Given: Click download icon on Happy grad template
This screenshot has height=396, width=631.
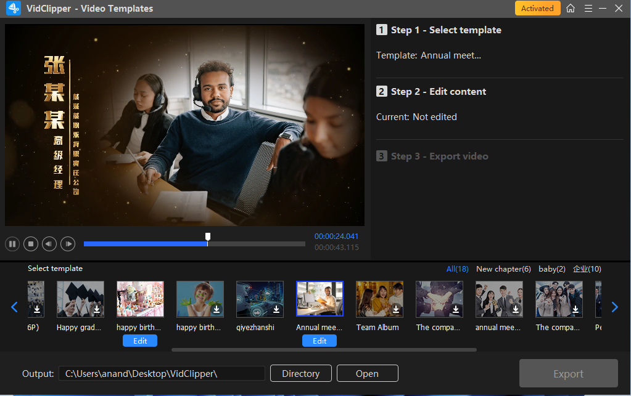Looking at the screenshot, I should [x=97, y=309].
